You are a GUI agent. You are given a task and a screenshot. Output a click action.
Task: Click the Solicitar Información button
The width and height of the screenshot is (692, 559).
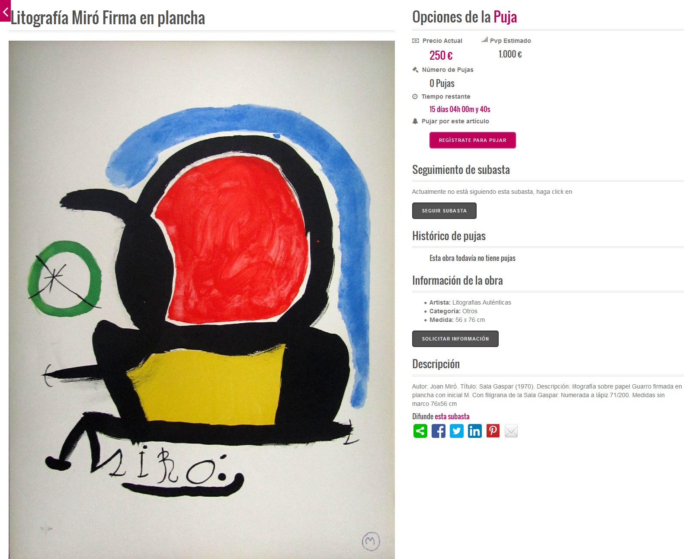point(455,339)
